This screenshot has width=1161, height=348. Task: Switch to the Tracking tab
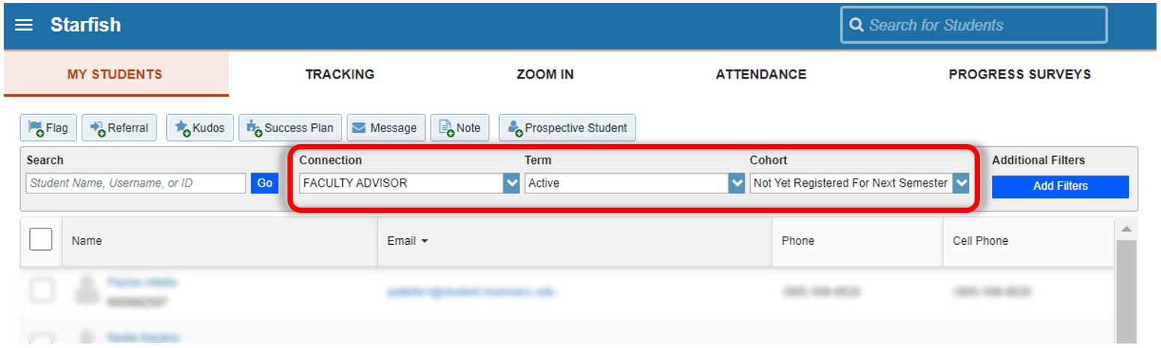[x=340, y=74]
